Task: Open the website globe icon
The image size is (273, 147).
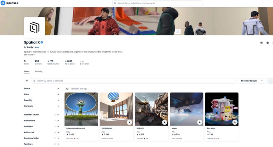Action: point(268,43)
